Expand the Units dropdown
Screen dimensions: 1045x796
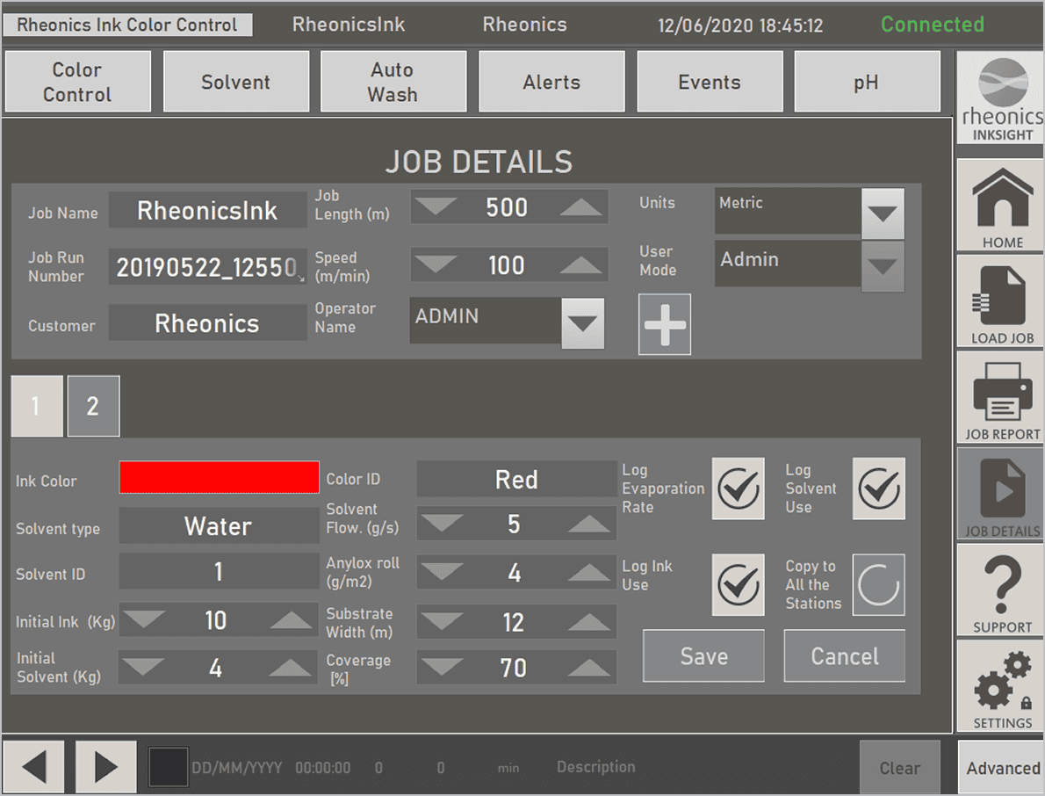coord(883,213)
